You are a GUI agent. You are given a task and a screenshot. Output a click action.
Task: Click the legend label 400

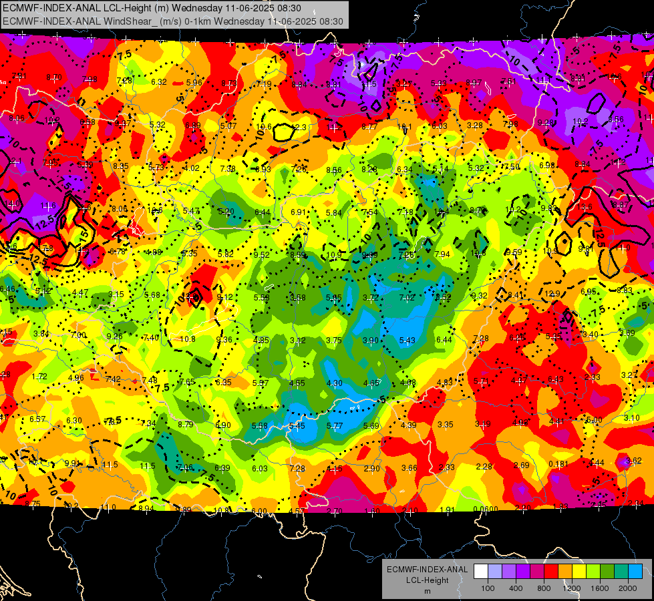tap(516, 588)
